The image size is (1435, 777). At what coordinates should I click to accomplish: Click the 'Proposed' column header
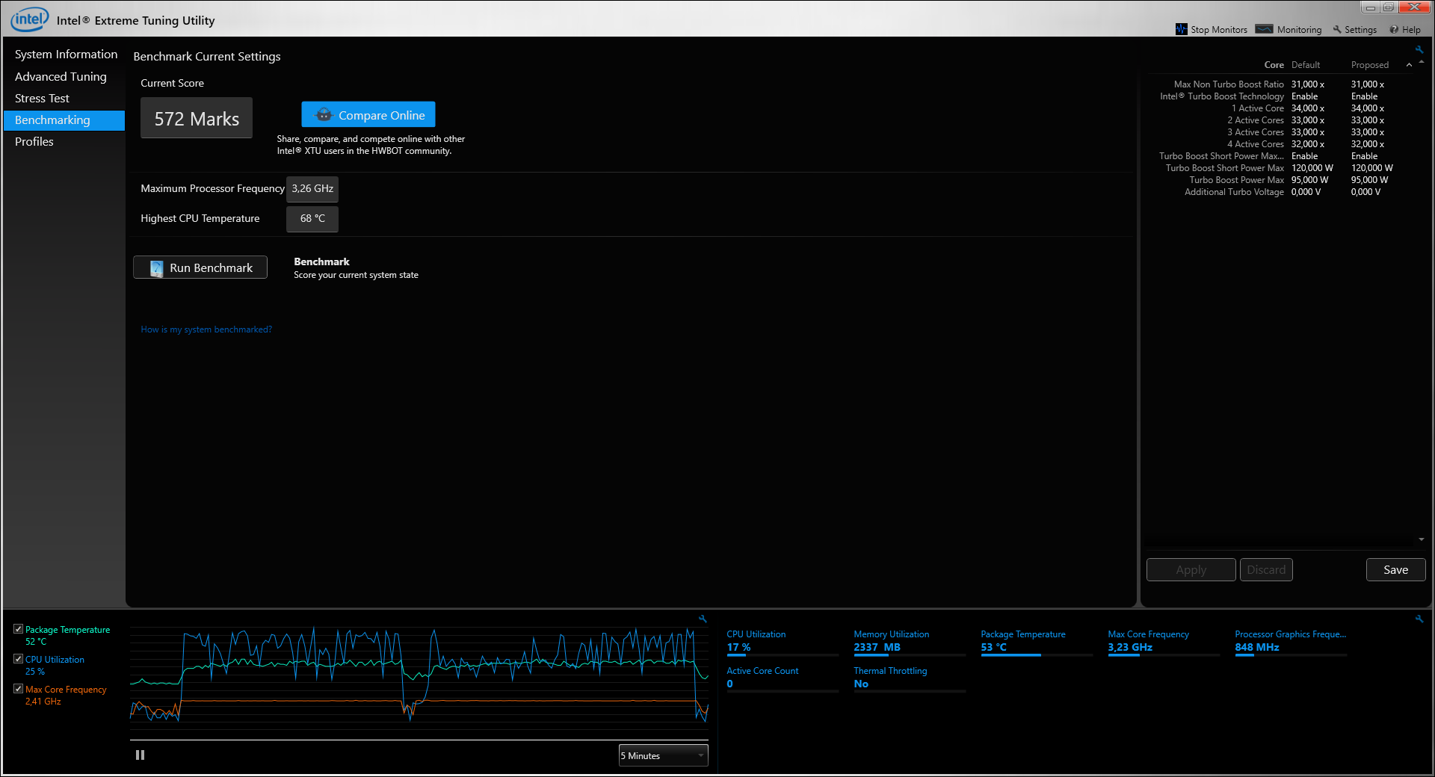tap(1370, 65)
